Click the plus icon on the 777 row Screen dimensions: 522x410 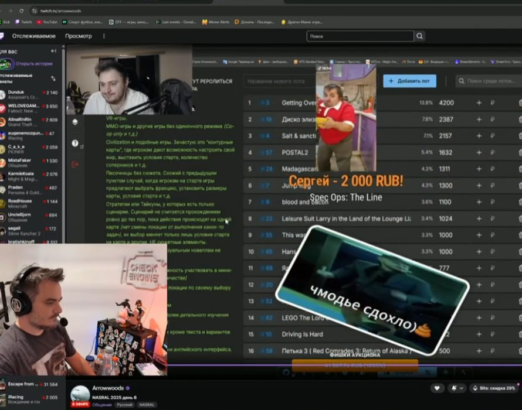point(479,268)
